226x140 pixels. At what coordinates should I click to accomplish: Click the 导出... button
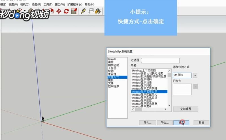click(165, 123)
